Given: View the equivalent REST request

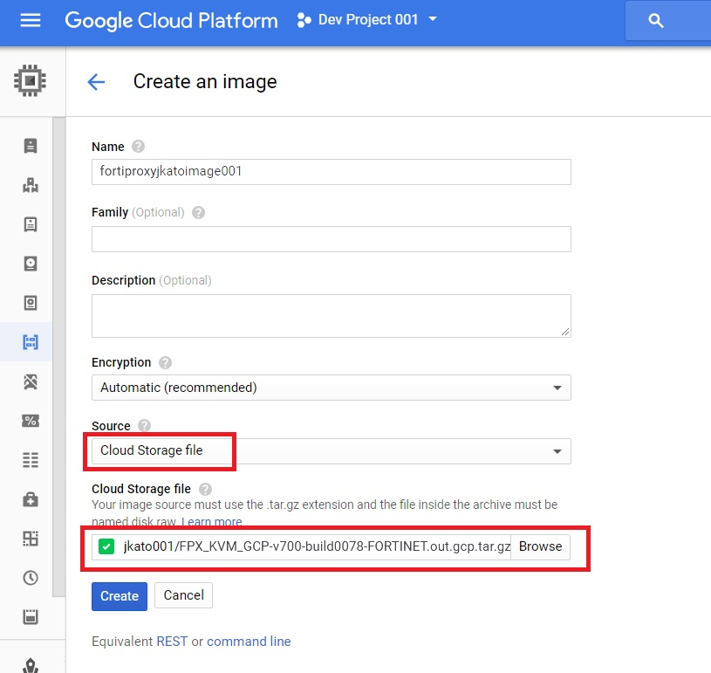Looking at the screenshot, I should (172, 641).
